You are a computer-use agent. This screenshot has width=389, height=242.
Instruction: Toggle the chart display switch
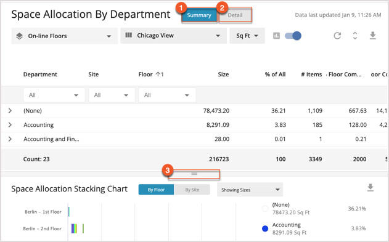point(293,36)
